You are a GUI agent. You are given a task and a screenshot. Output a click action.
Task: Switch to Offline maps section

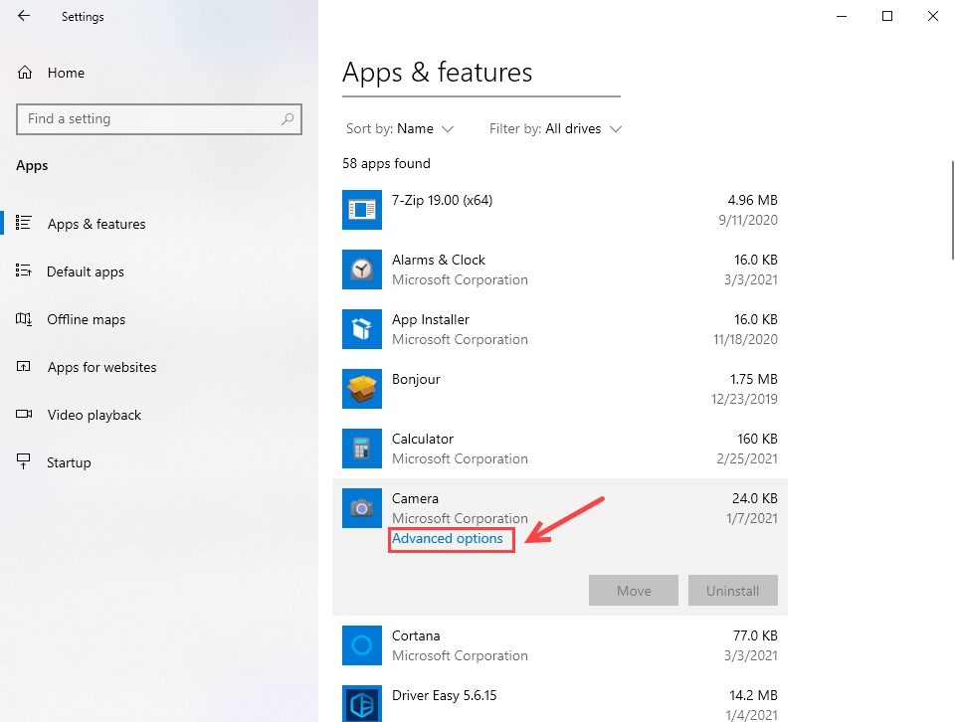pyautogui.click(x=87, y=319)
